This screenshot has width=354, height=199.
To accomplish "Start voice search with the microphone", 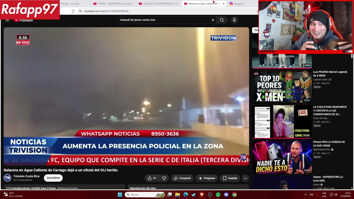I will [234, 20].
